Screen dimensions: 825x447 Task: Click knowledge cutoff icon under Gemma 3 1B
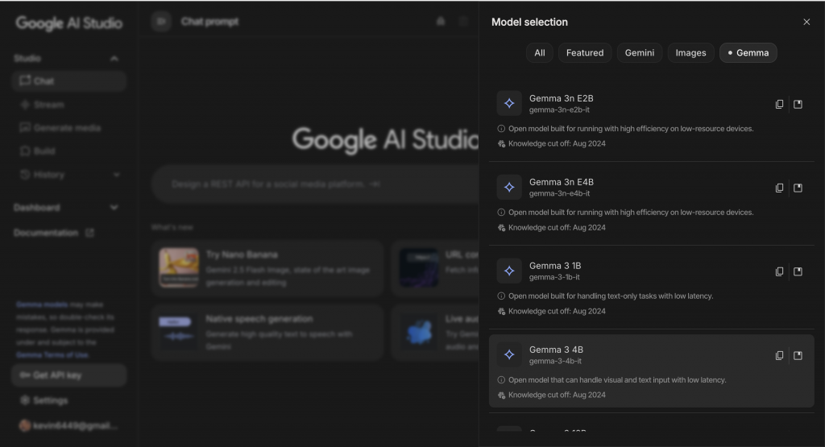tap(501, 312)
